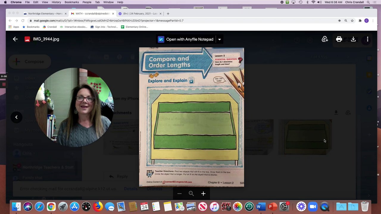Click the red image file icon beside IMG_3944.jpg
This screenshot has height=214, width=381.
tap(27, 39)
